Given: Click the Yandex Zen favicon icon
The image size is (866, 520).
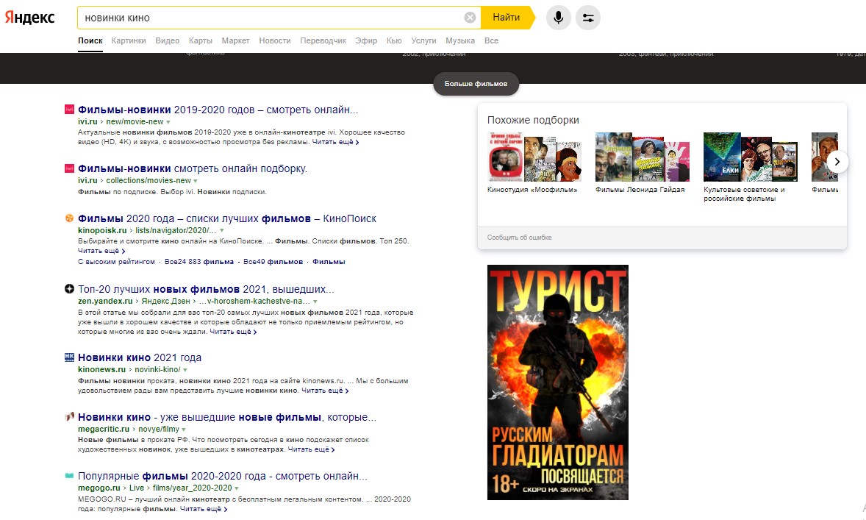Looking at the screenshot, I should click(x=69, y=288).
